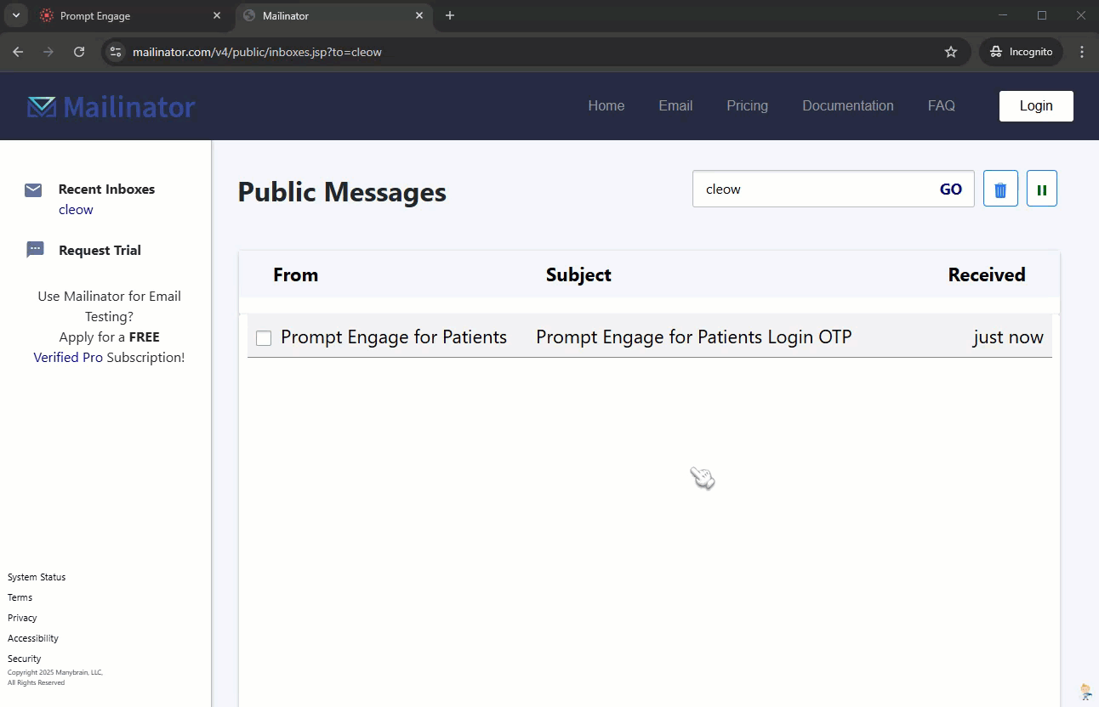Image resolution: width=1099 pixels, height=707 pixels.
Task: Click the 'just now' received time
Action: point(1008,337)
